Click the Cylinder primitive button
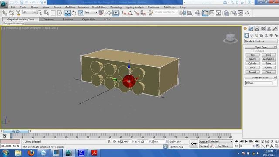Screen dimensions: 279x157 252,63
